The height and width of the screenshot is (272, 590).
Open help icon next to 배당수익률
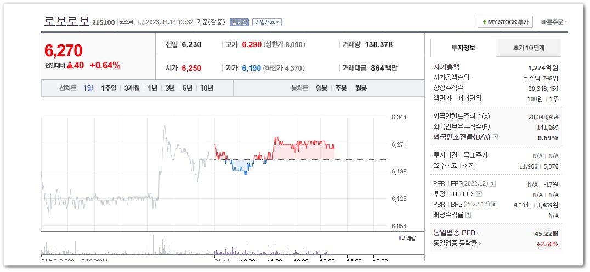(468, 215)
